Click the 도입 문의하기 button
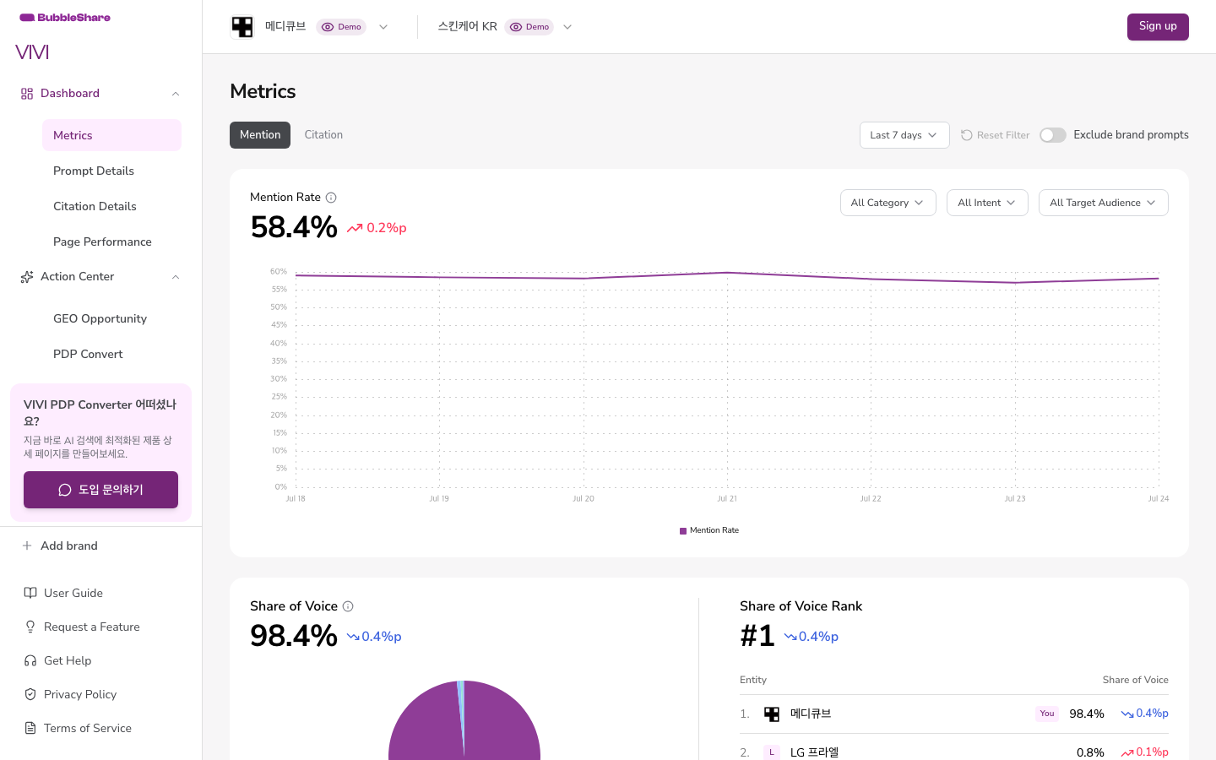Viewport: 1216px width, 760px height. tap(100, 490)
